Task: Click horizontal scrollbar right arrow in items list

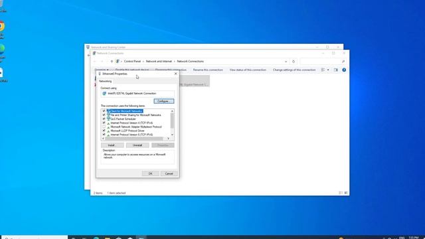Action: click(x=168, y=139)
